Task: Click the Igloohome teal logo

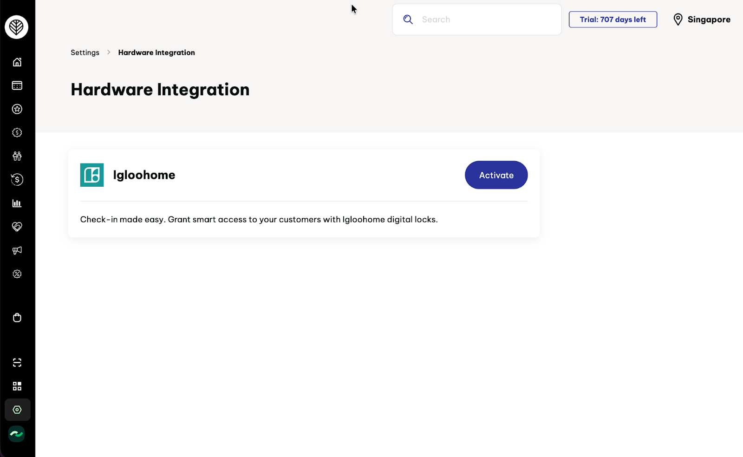Action: coord(92,175)
